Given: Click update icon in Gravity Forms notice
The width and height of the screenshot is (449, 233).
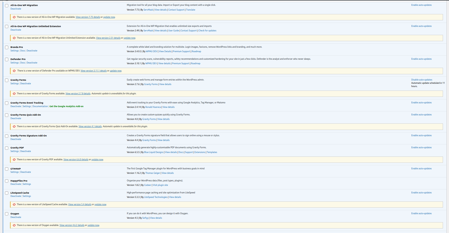Looking at the screenshot, I should [14, 94].
